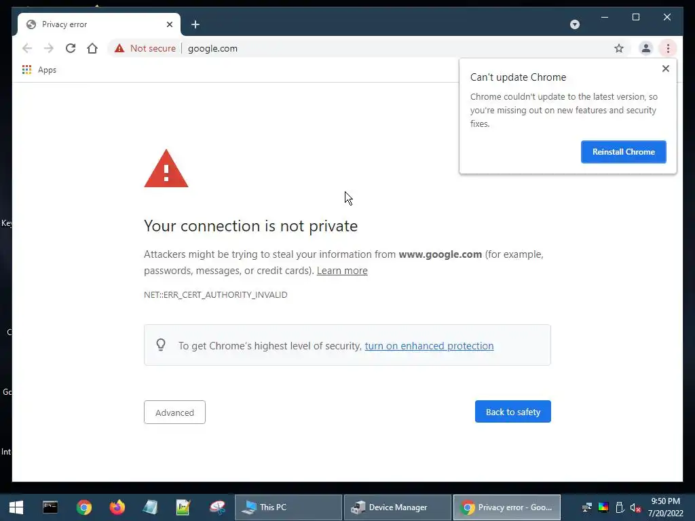Open the tab search dropdown arrow
This screenshot has height=521, width=695.
pos(575,24)
